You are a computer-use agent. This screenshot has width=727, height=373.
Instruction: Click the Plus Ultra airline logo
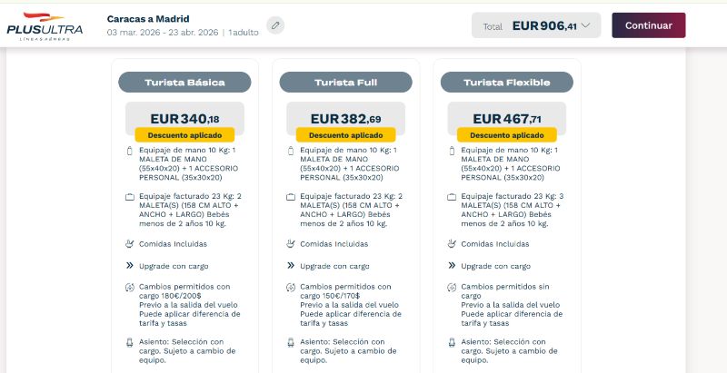tap(44, 25)
